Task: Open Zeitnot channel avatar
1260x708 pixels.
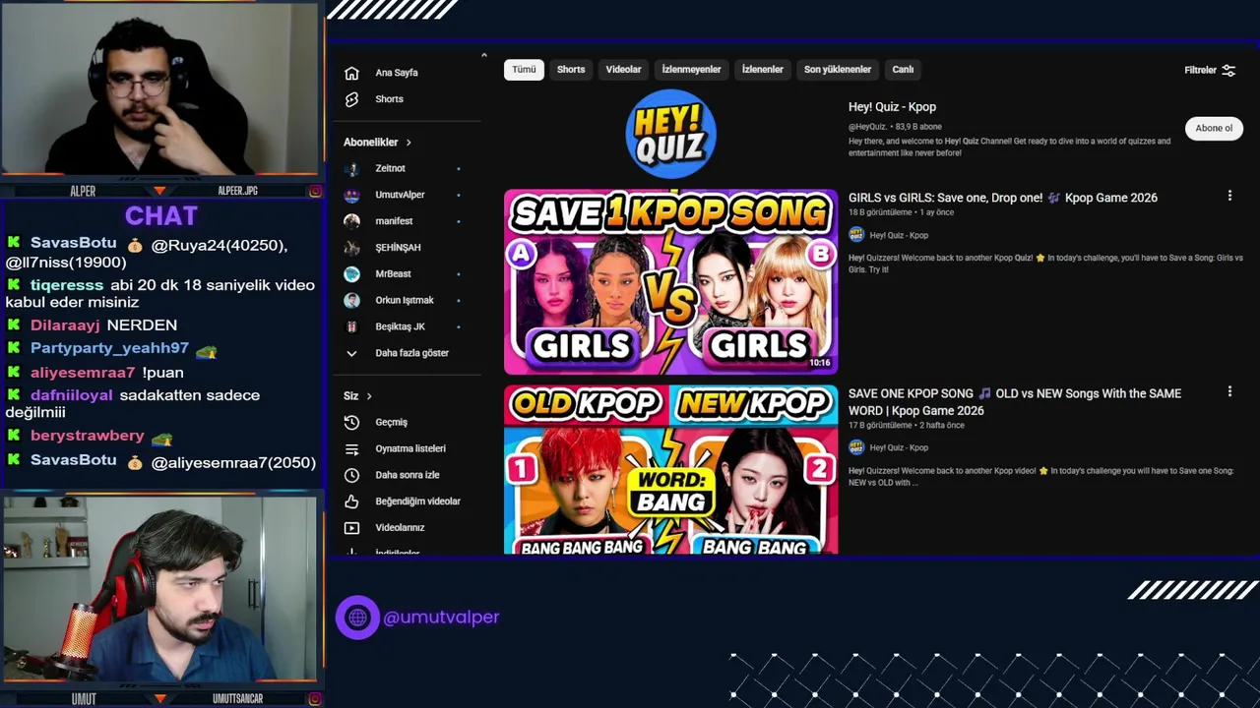Action: click(x=351, y=168)
